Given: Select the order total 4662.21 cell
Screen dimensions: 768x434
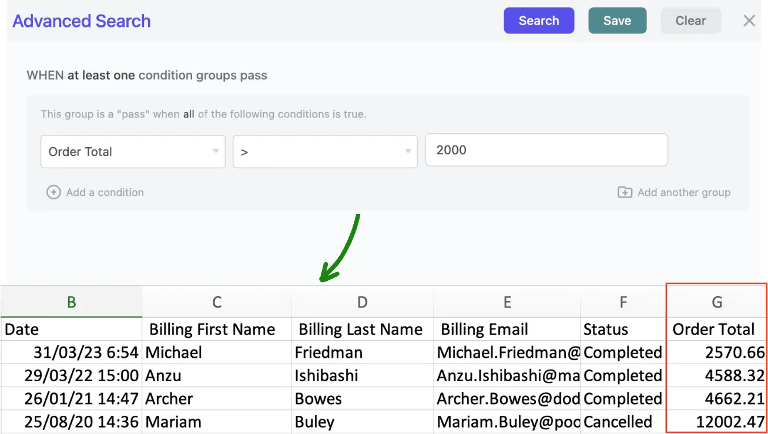Looking at the screenshot, I should (x=717, y=399).
